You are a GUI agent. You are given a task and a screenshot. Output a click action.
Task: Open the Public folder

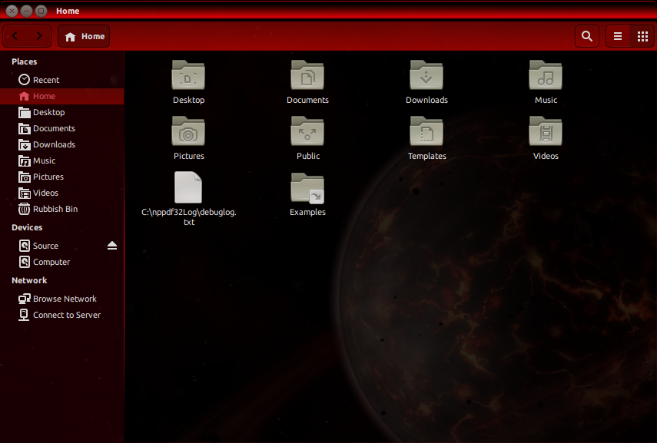click(307, 131)
